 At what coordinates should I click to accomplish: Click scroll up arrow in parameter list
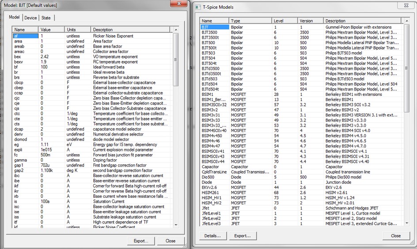(x=176, y=30)
